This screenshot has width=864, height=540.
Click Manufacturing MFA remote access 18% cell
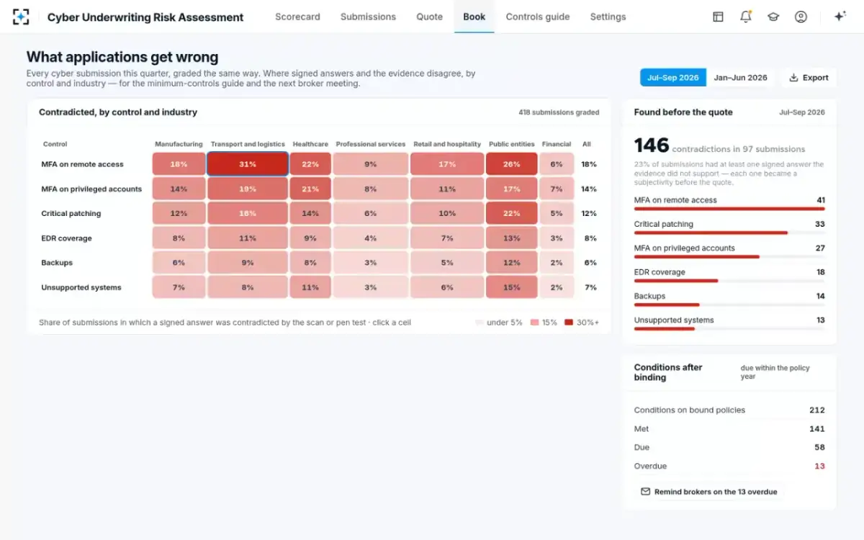click(x=179, y=164)
